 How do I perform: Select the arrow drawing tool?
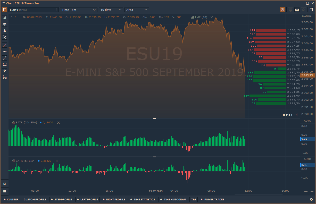tap(5, 45)
